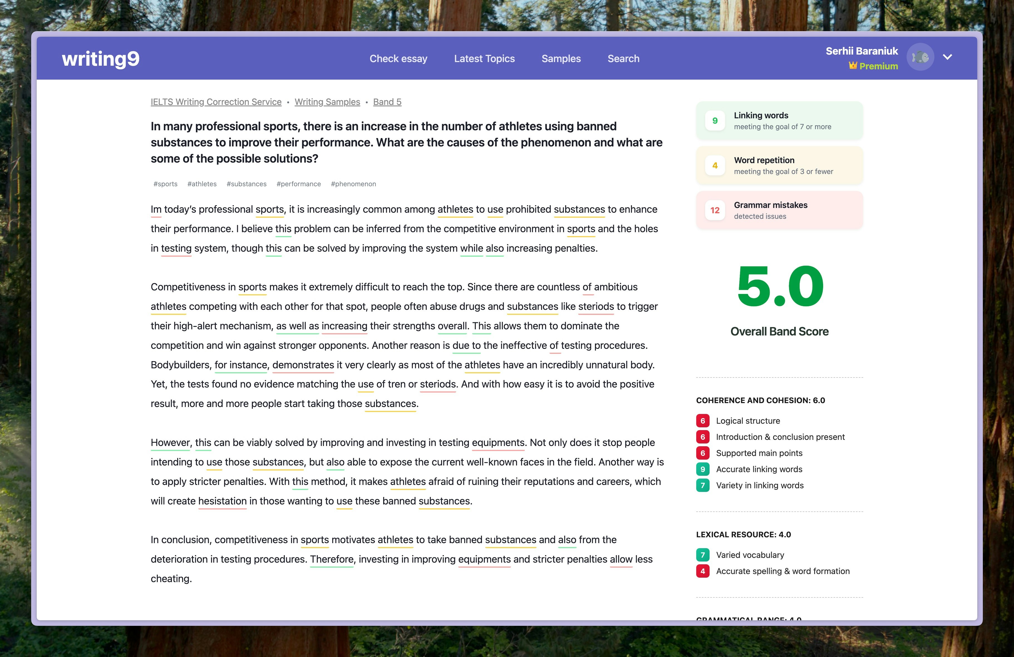The image size is (1014, 657).
Task: Click the Grammar mistakes count badge
Action: point(715,210)
